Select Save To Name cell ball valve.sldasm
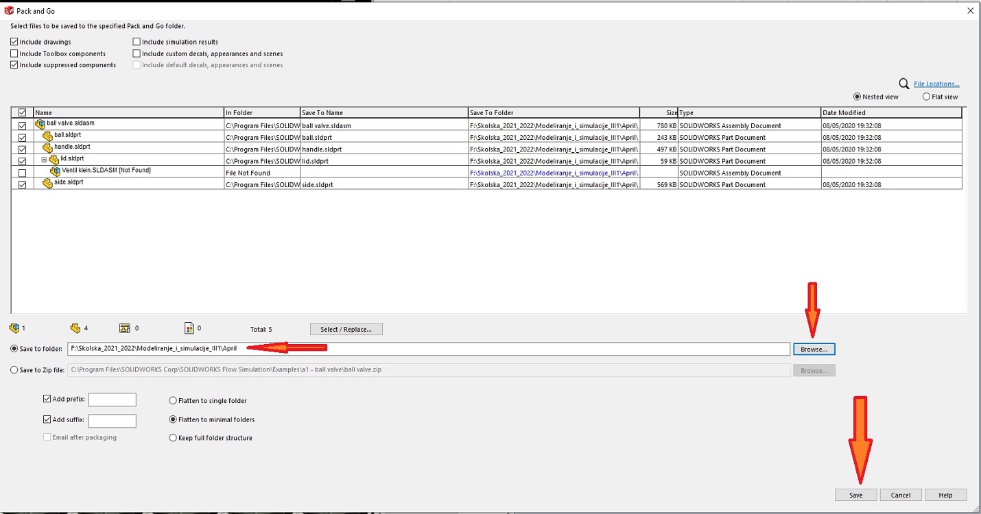 coord(384,126)
